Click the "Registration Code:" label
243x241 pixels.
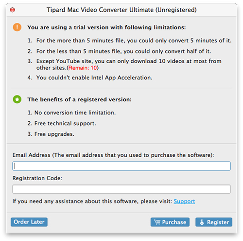tap(37, 178)
